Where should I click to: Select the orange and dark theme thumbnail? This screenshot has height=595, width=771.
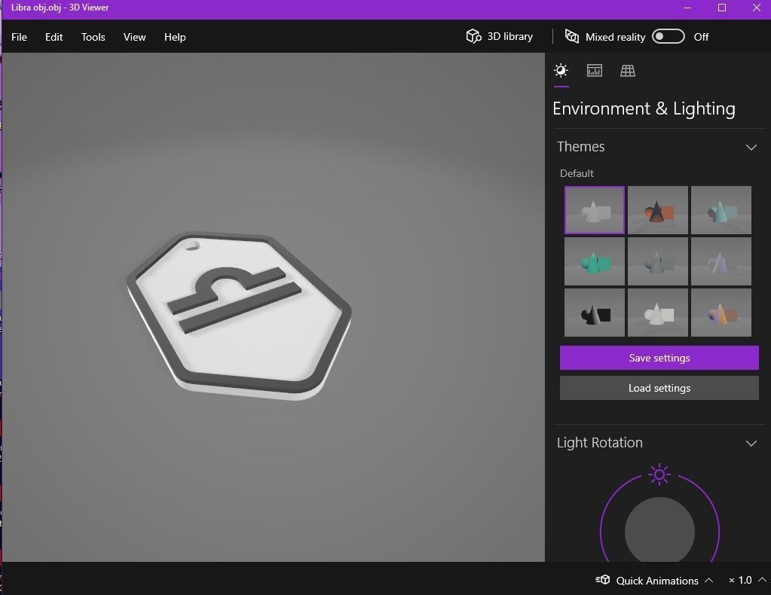[x=658, y=210]
